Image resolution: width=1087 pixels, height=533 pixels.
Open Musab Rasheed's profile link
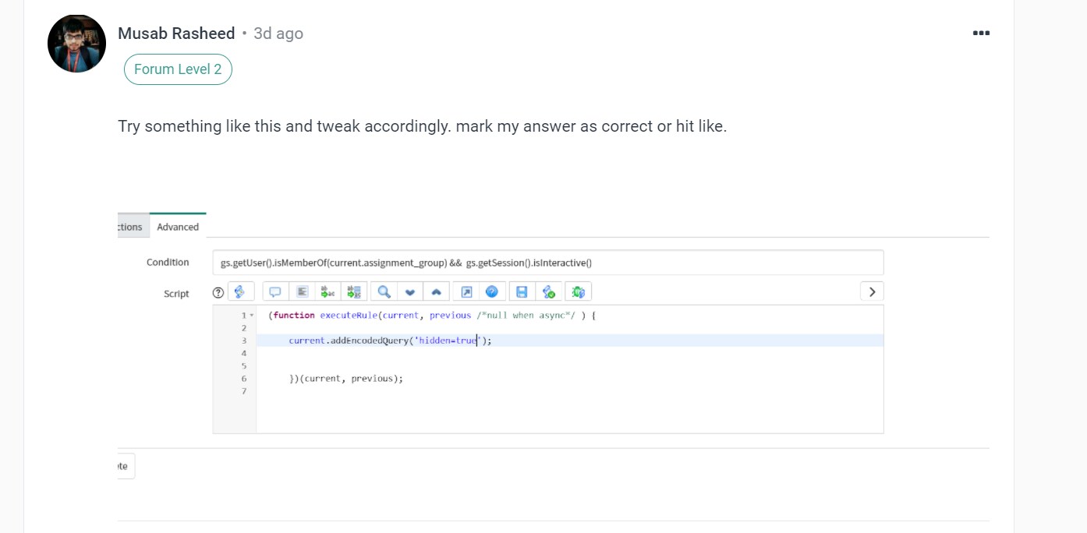(176, 34)
